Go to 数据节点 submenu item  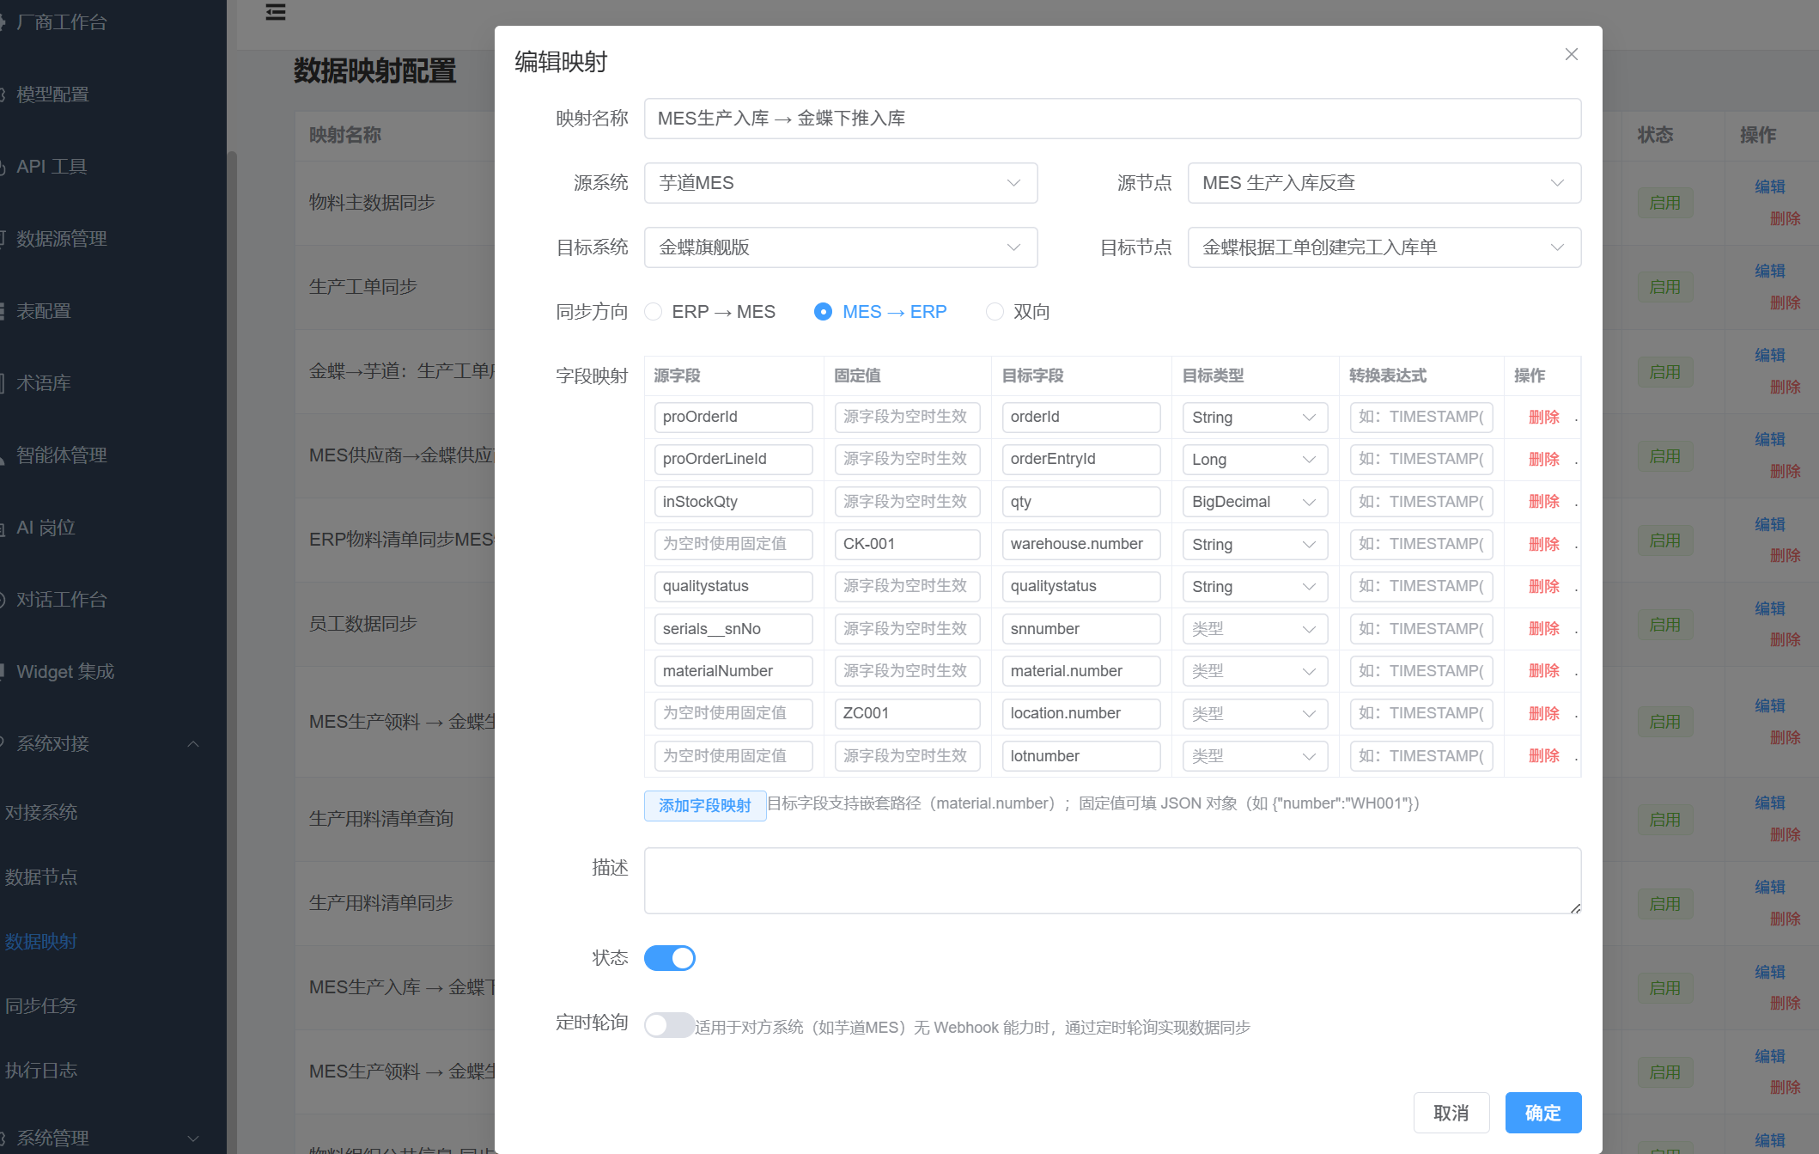tap(41, 877)
